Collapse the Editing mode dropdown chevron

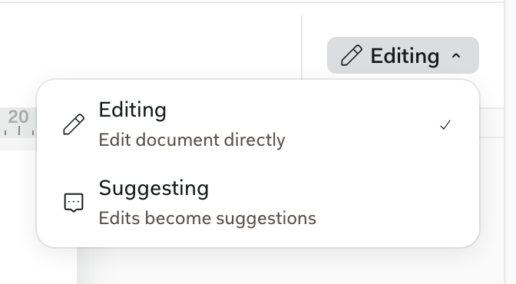456,56
